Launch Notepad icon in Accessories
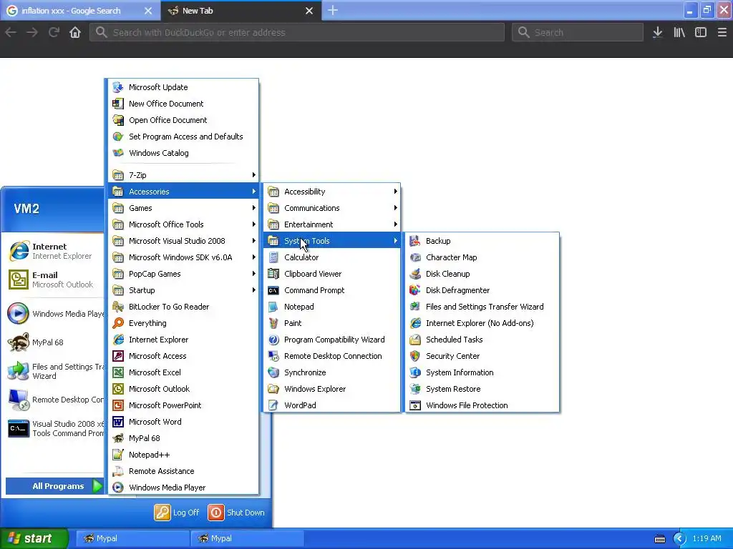The width and height of the screenshot is (733, 549). [273, 307]
